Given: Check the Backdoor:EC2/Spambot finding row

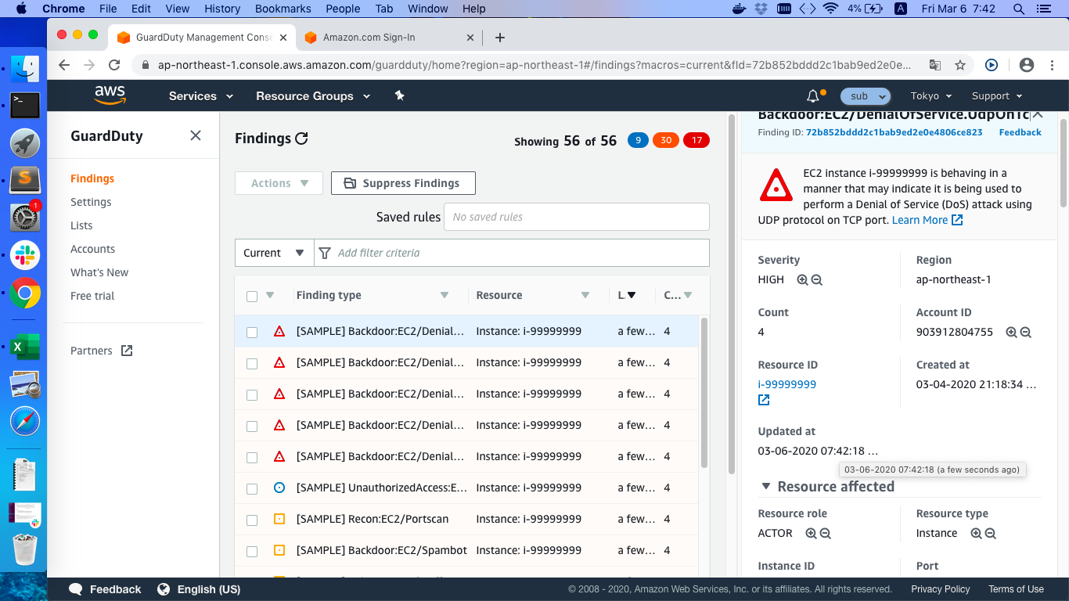Looking at the screenshot, I should (252, 551).
